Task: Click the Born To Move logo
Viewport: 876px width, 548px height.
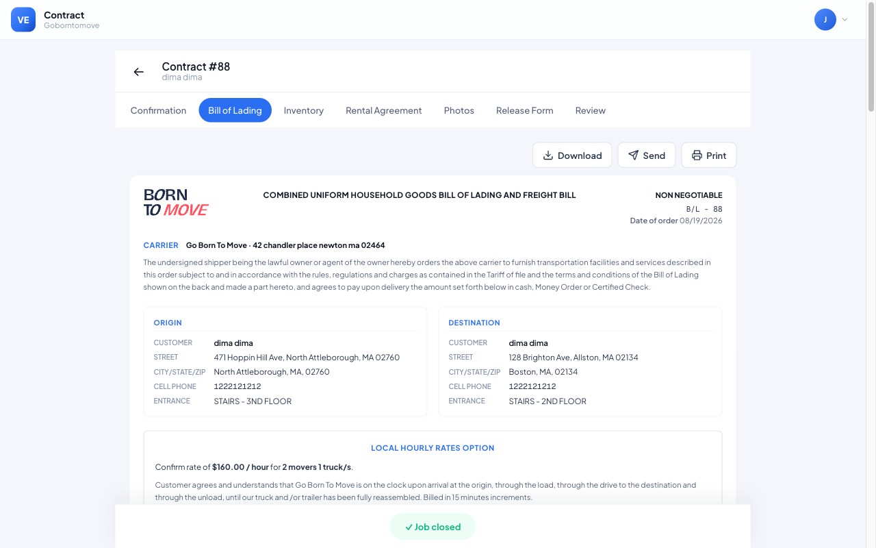Action: coord(176,203)
